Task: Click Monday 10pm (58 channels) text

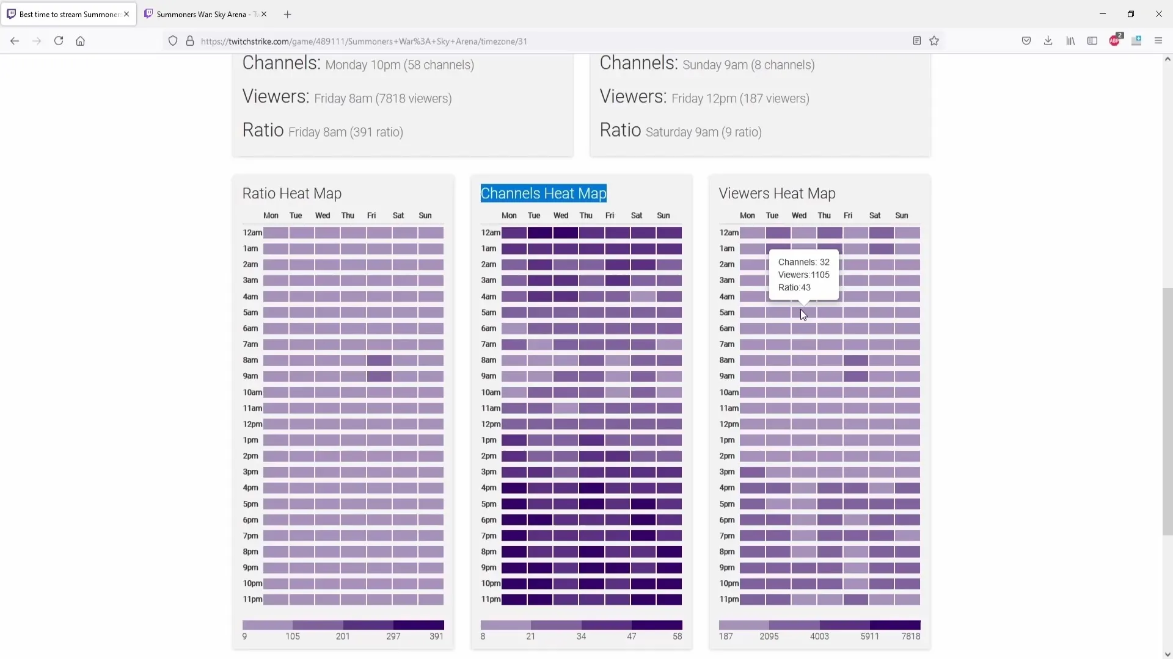Action: tap(400, 65)
